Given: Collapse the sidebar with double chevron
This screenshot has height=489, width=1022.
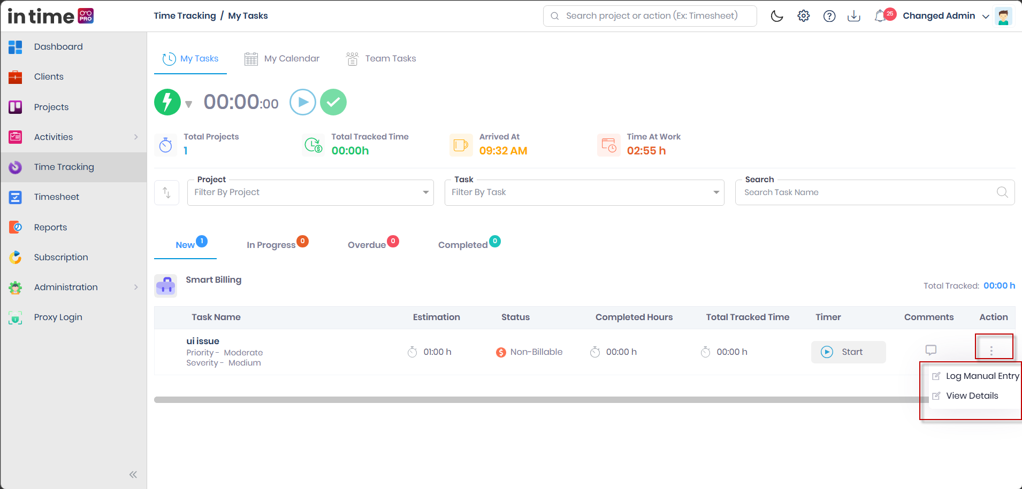Looking at the screenshot, I should (133, 475).
